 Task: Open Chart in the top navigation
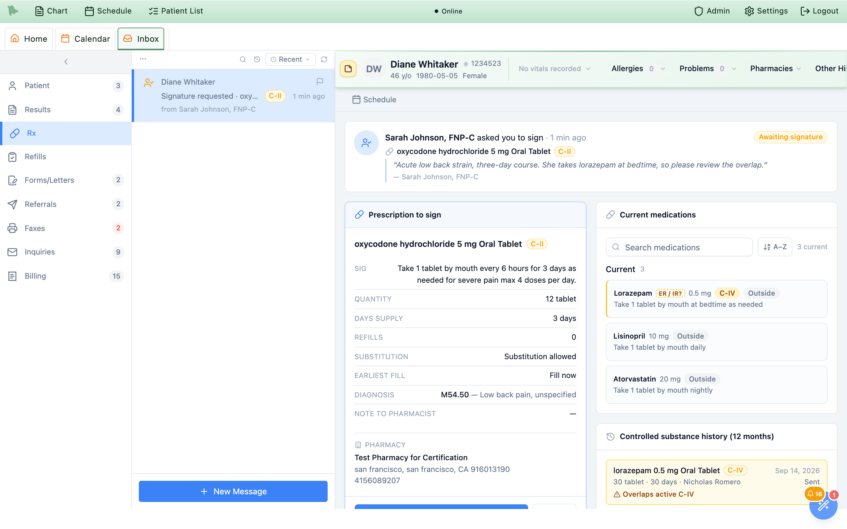51,11
